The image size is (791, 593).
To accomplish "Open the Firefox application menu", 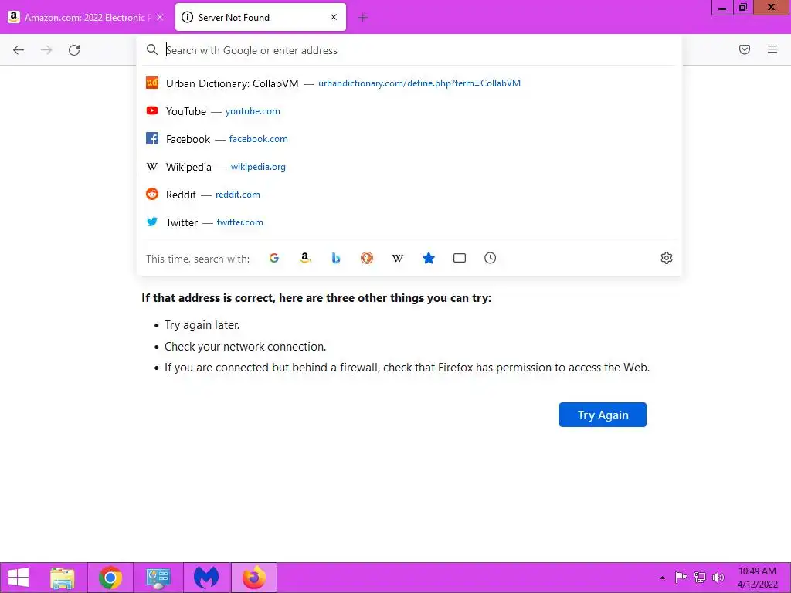I will click(x=772, y=49).
